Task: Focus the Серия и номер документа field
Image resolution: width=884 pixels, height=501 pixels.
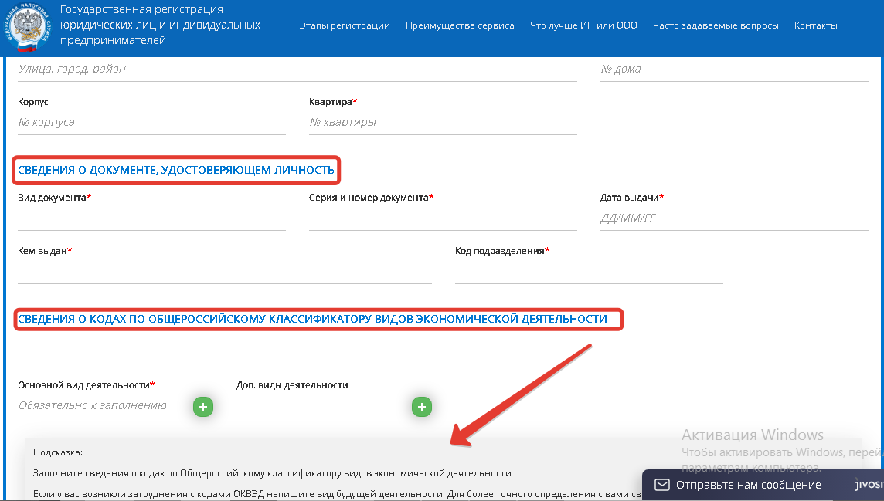Action: 442,218
